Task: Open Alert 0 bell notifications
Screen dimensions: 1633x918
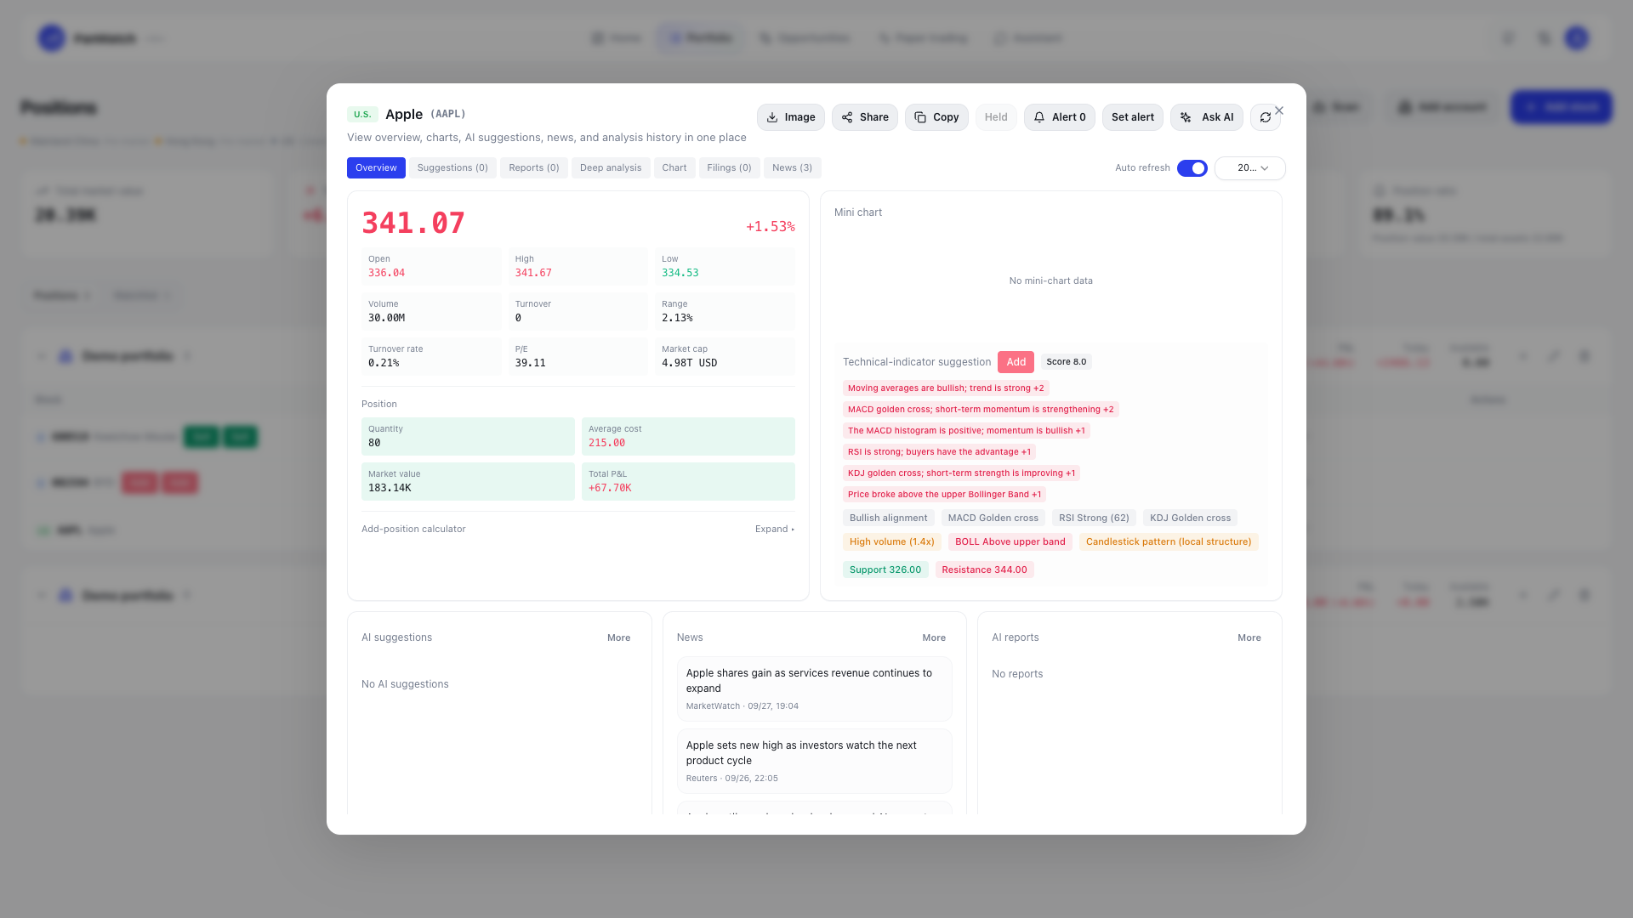Action: click(x=1059, y=117)
